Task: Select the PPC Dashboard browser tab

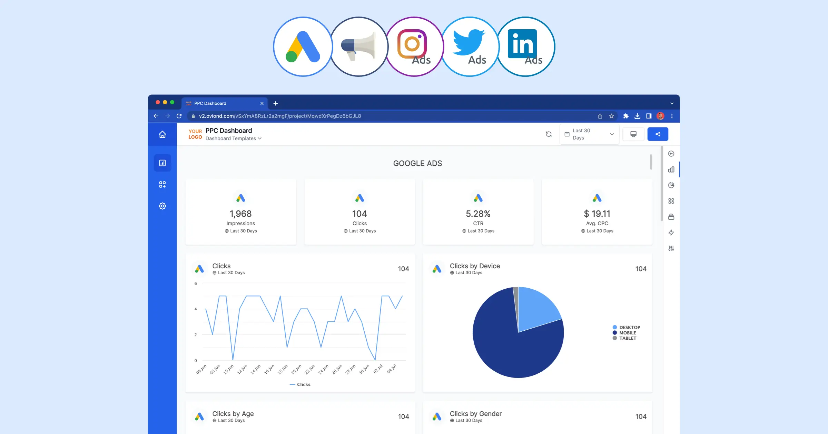Action: 225,103
